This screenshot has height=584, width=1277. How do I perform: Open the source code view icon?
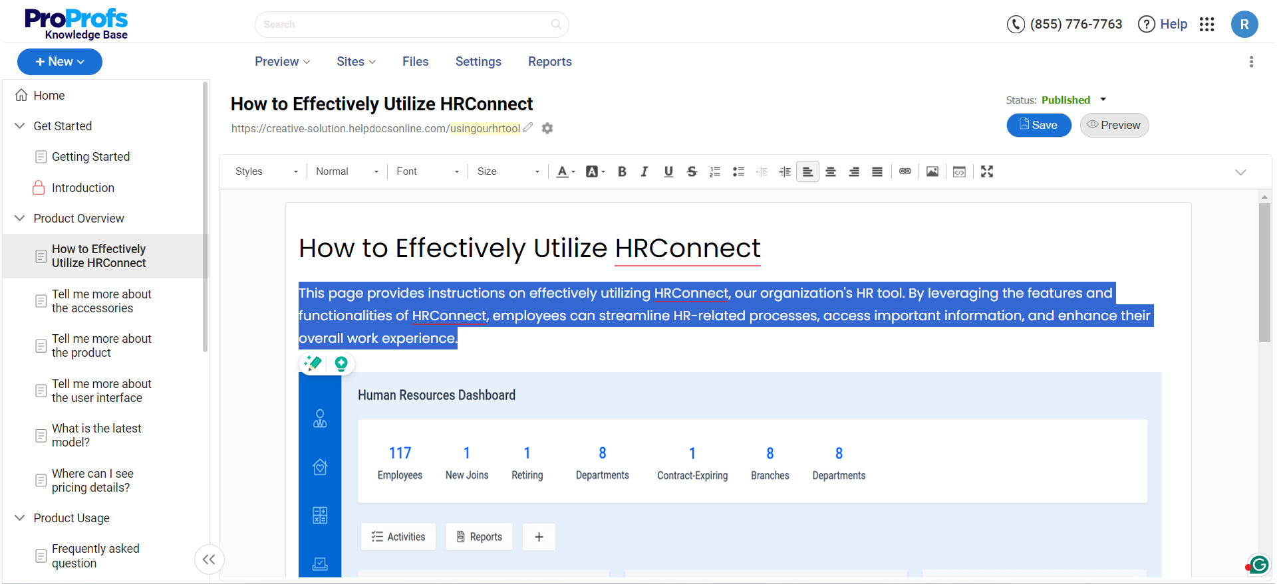click(x=959, y=171)
